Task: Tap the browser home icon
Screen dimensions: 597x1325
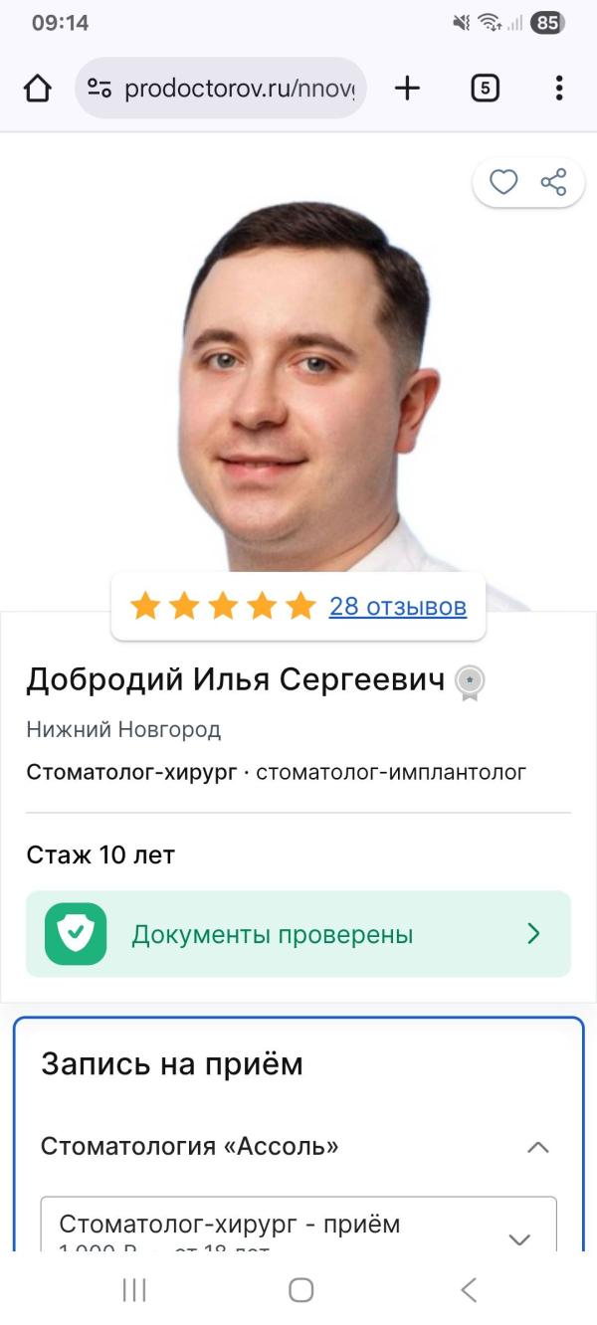Action: click(x=37, y=89)
